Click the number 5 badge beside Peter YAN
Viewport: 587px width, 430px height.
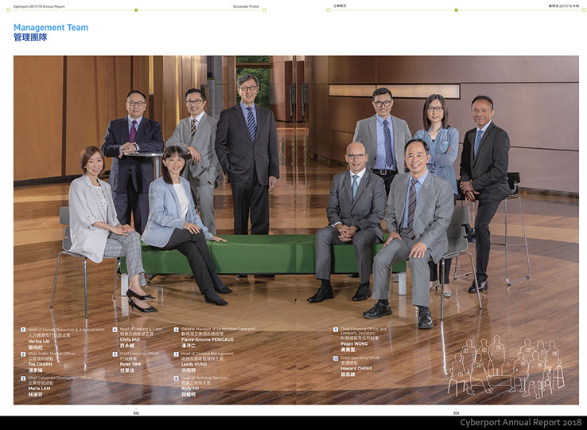pos(115,353)
